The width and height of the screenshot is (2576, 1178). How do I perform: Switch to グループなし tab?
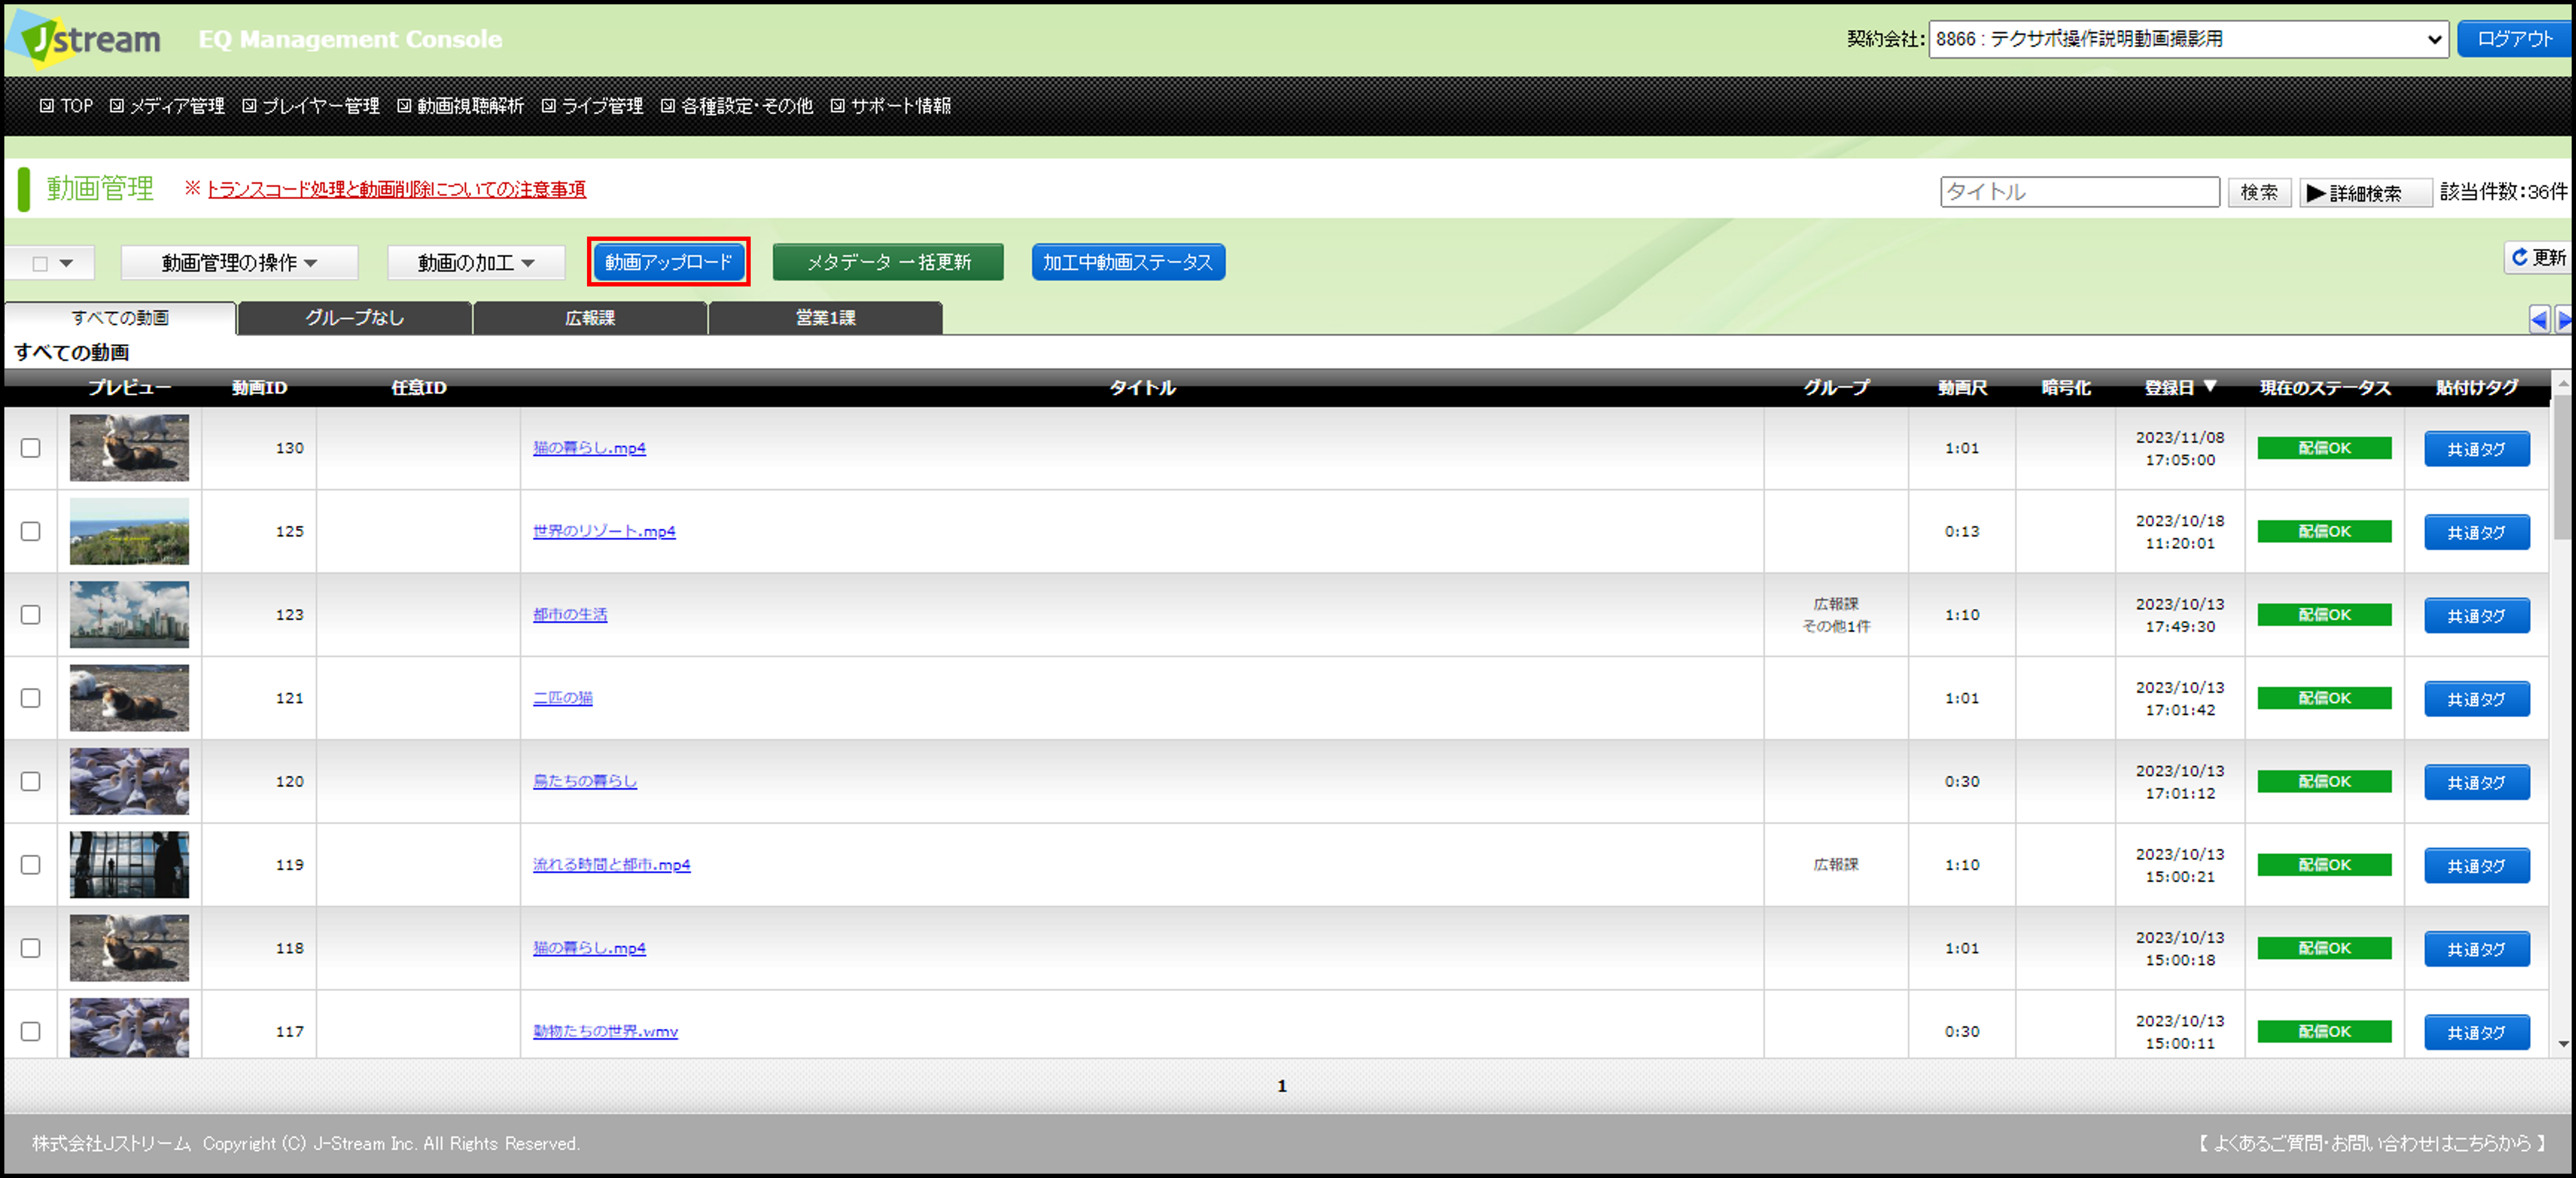click(x=355, y=318)
